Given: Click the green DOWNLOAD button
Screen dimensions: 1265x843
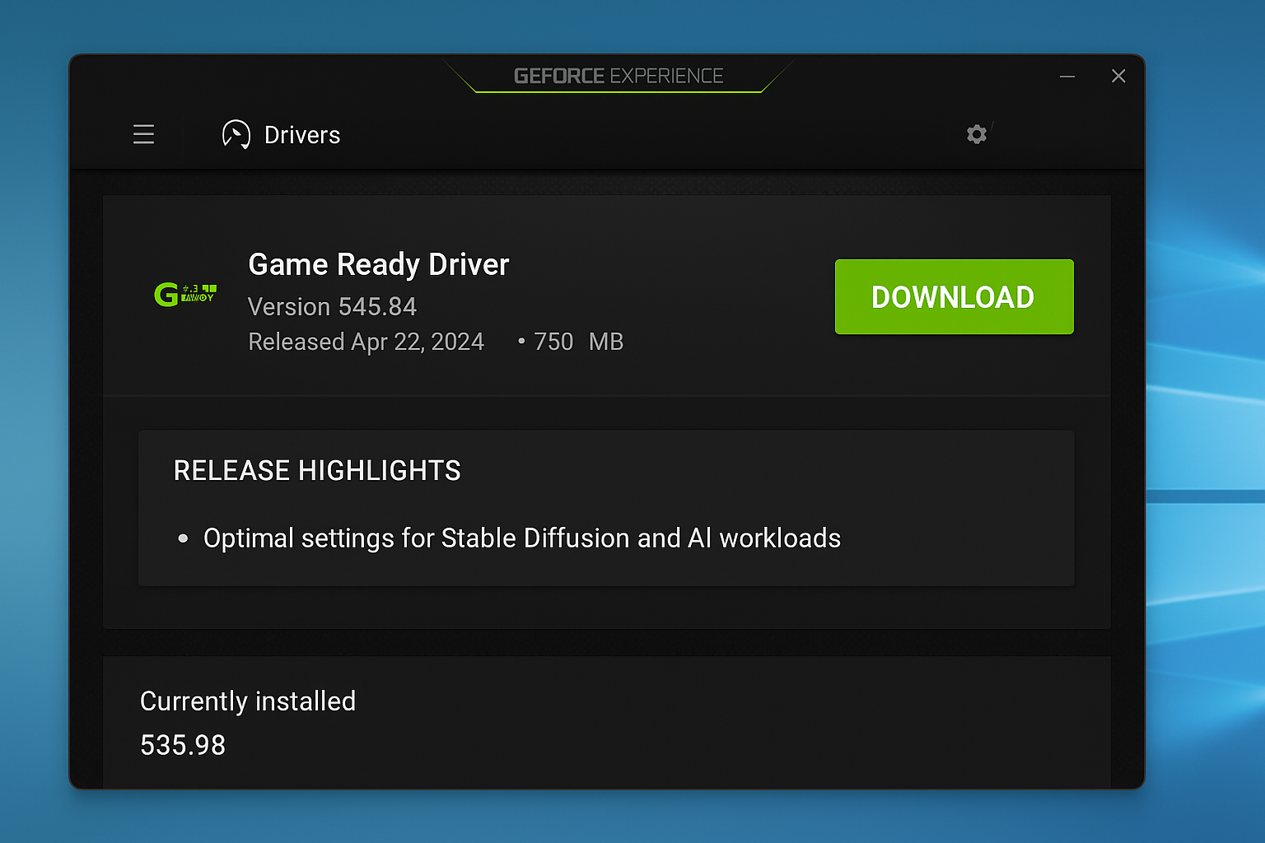Looking at the screenshot, I should pos(954,296).
